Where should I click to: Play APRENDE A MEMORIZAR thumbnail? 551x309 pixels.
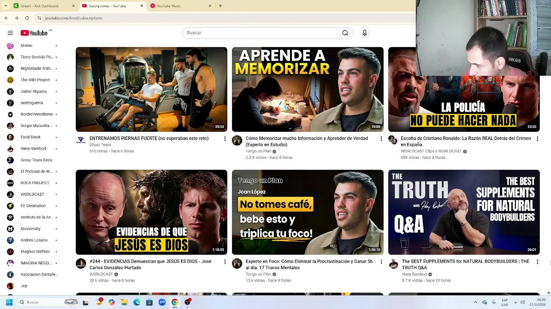(x=308, y=89)
